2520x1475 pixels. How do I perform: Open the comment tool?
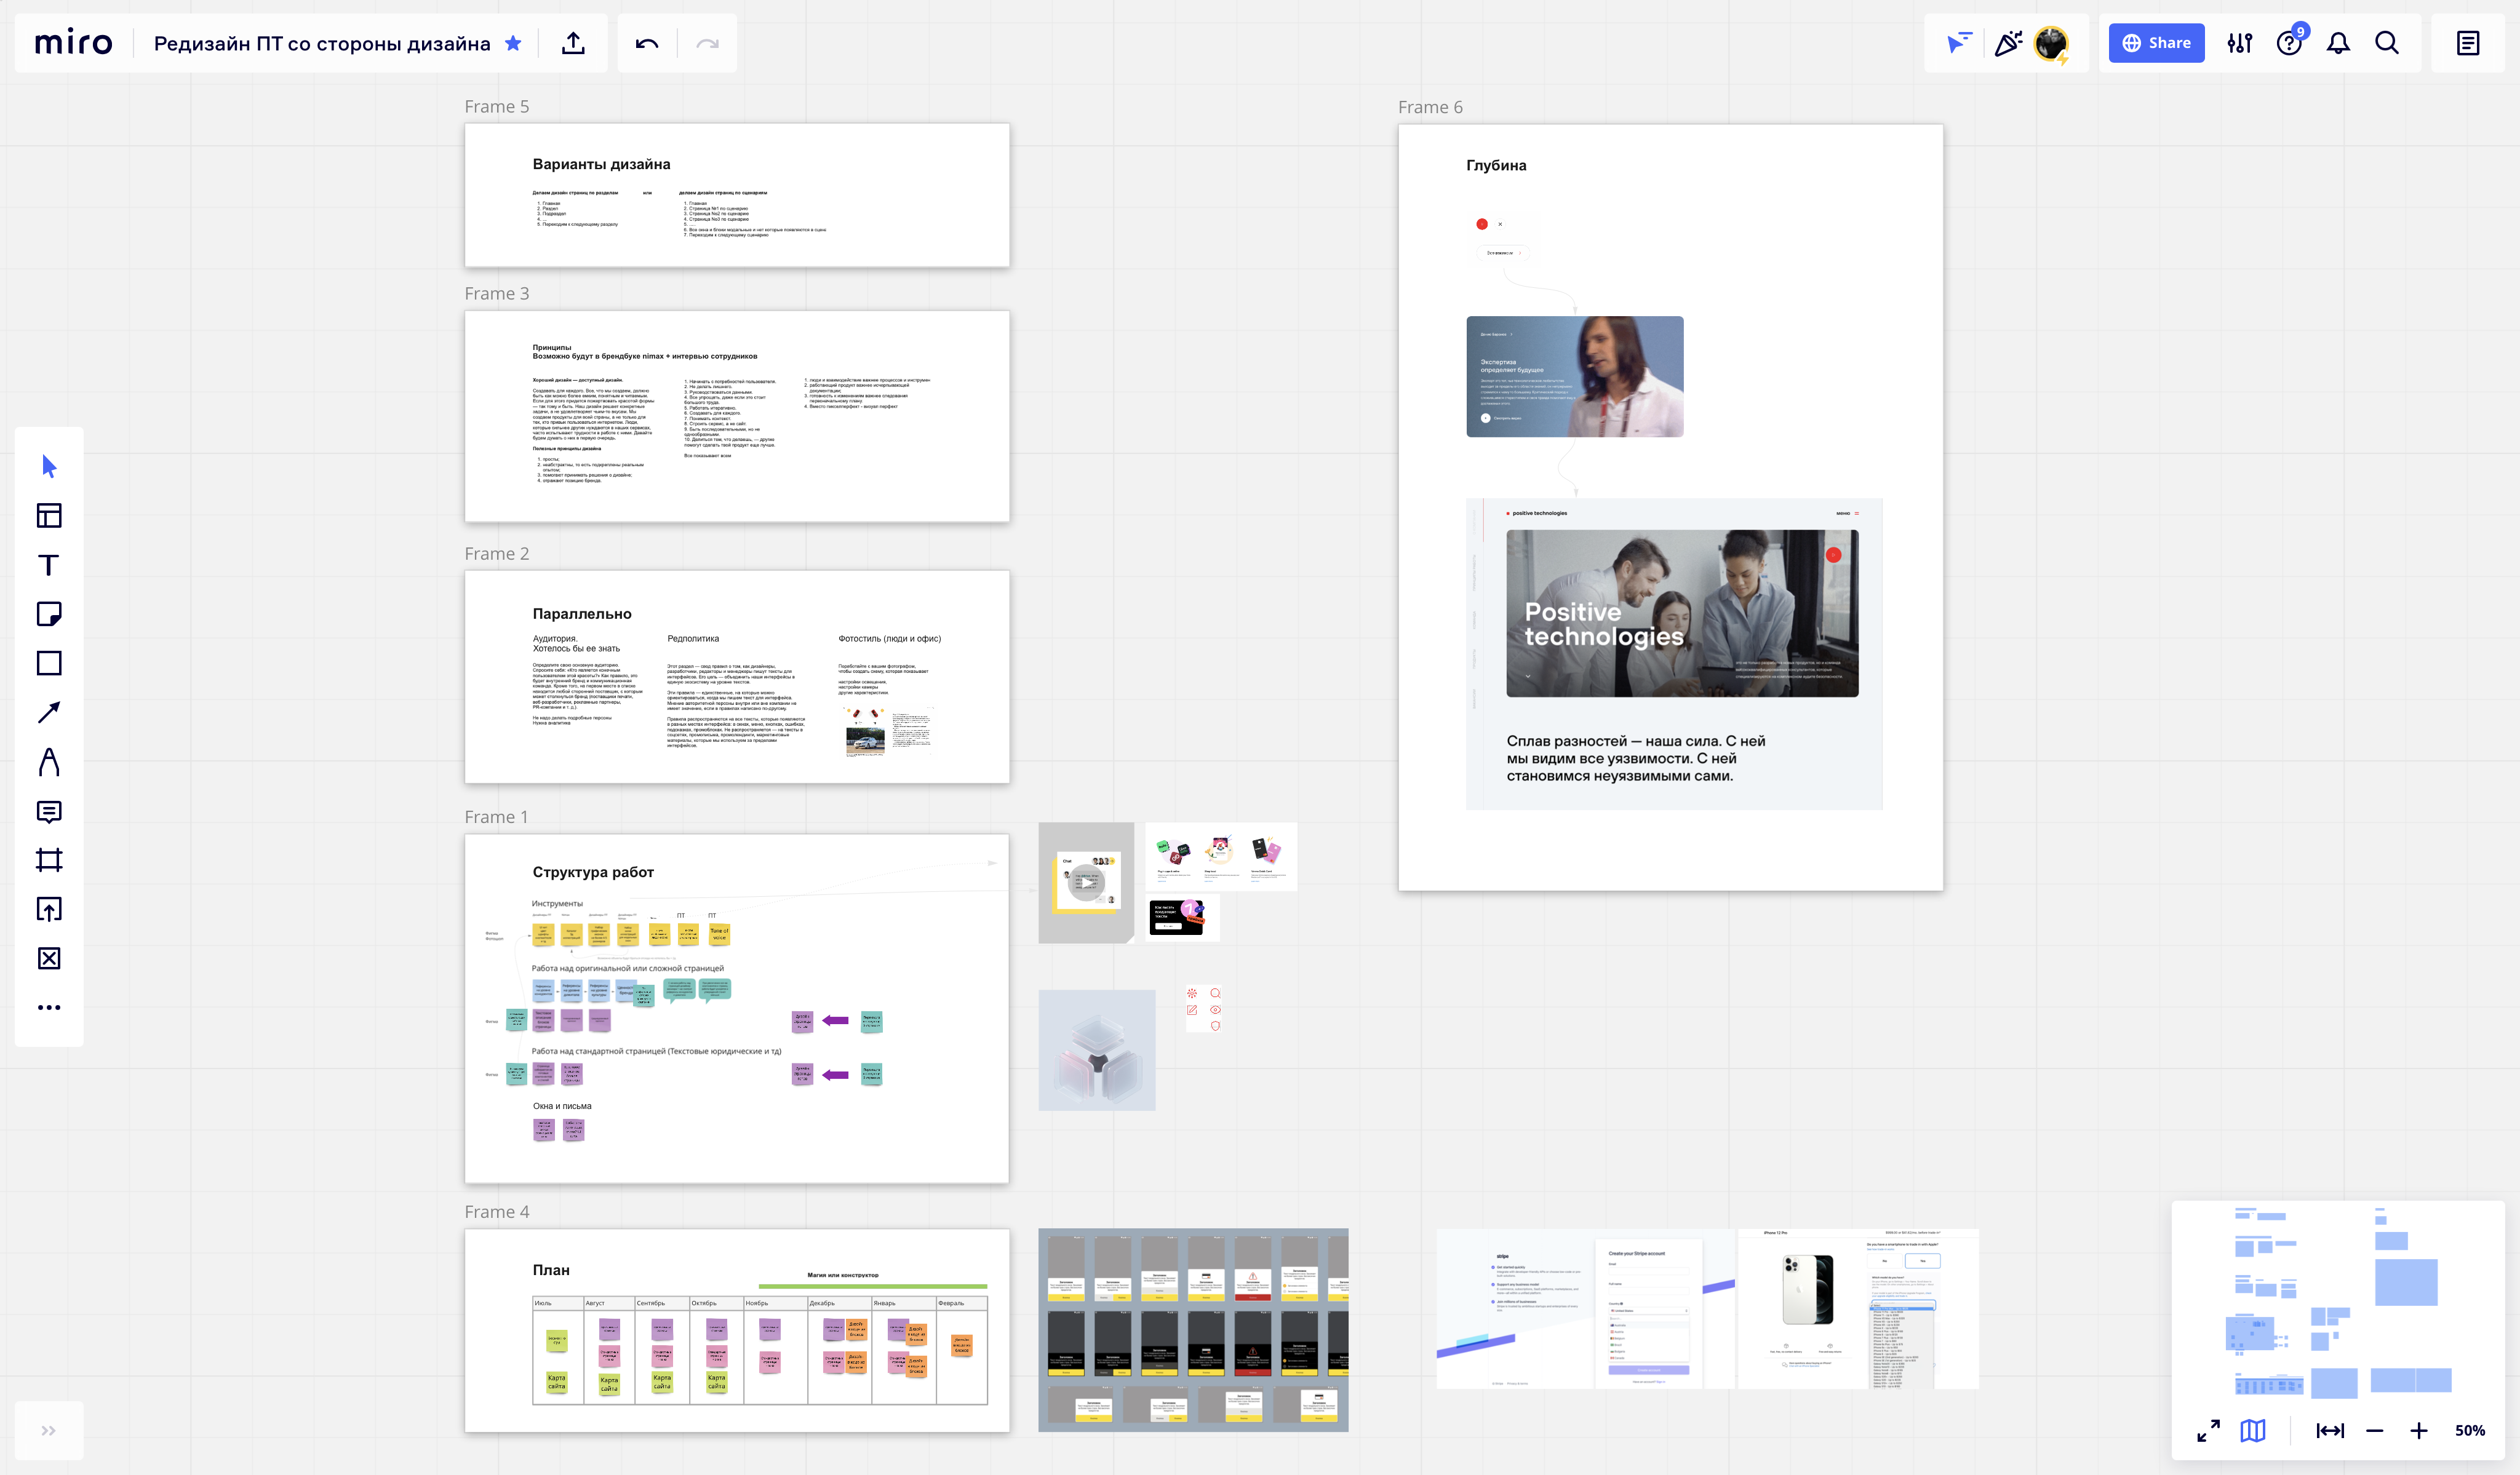(x=49, y=811)
